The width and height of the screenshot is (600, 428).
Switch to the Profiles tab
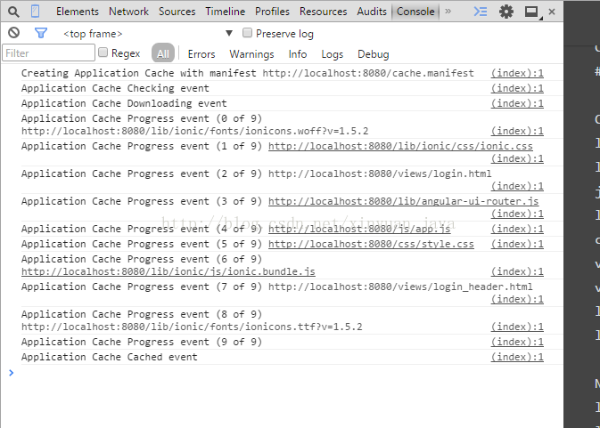[272, 12]
